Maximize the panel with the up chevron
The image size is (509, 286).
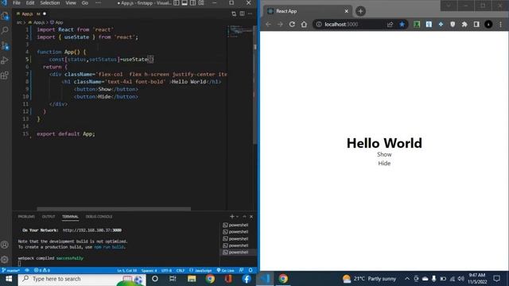tap(244, 216)
